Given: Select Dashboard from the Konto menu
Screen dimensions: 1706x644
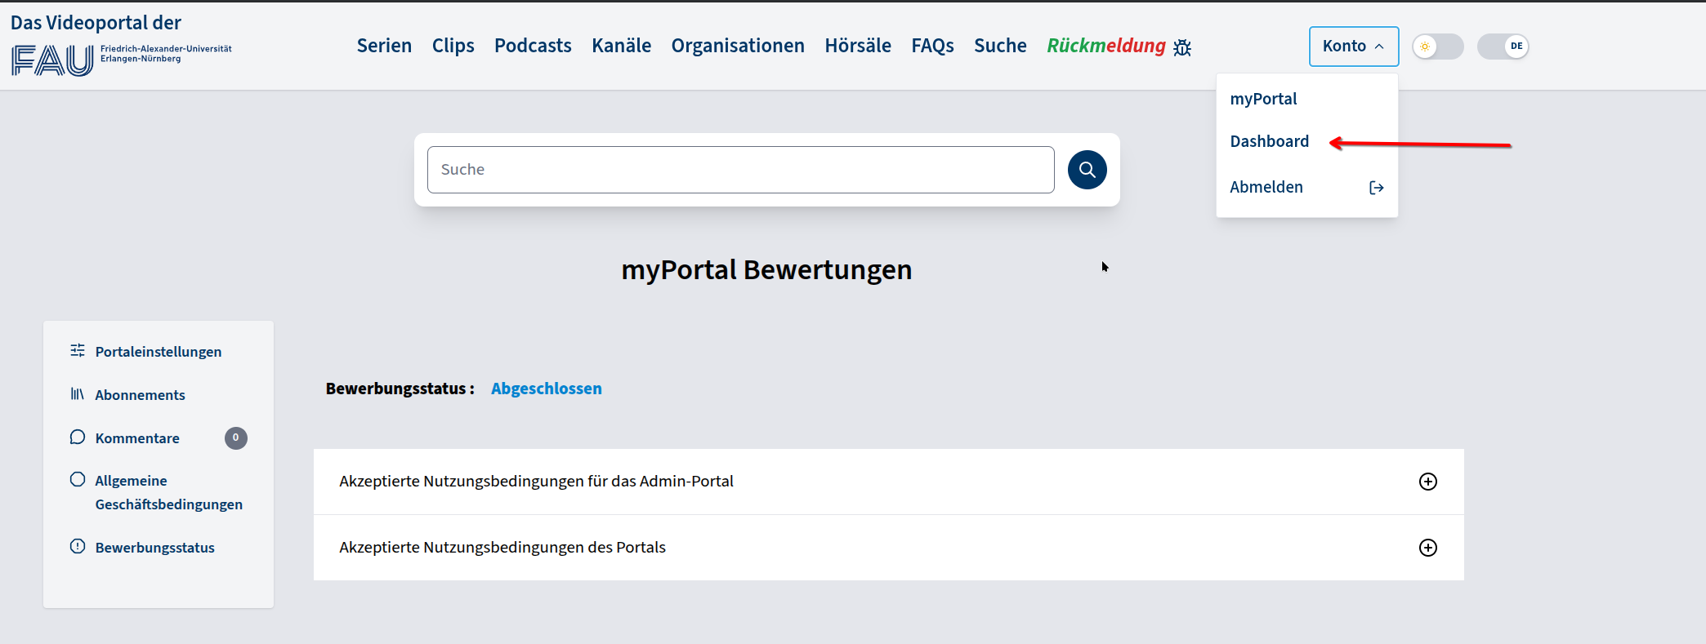Looking at the screenshot, I should pos(1269,141).
